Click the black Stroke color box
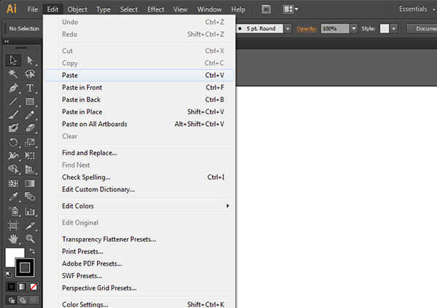The image size is (437, 308). click(25, 267)
